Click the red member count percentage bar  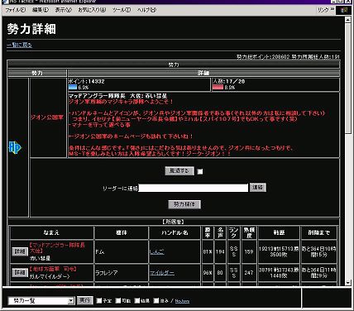tap(218, 88)
